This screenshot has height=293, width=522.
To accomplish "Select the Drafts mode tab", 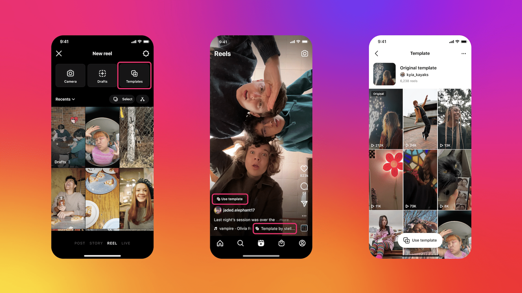I will [x=102, y=75].
